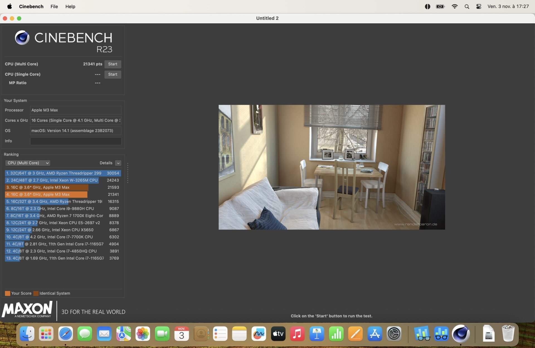Click the MAXON logo
The image size is (535, 348).
tap(27, 309)
